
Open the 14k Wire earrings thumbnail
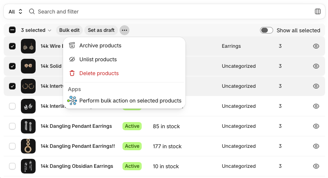coord(28,46)
